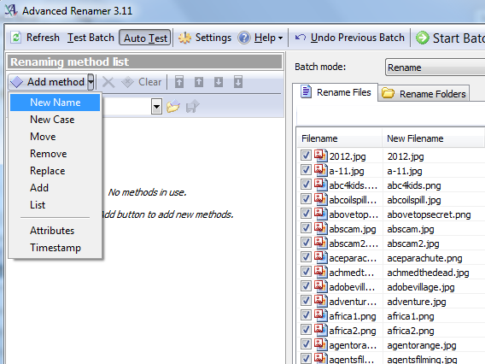The width and height of the screenshot is (485, 364).
Task: Click the Refresh icon in the toolbar
Action: pyautogui.click(x=15, y=38)
